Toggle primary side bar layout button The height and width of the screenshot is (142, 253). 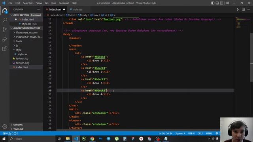tap(213, 3)
